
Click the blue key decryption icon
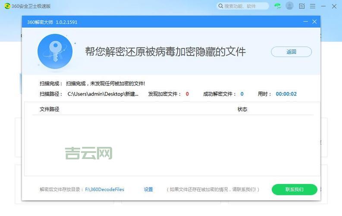click(55, 51)
